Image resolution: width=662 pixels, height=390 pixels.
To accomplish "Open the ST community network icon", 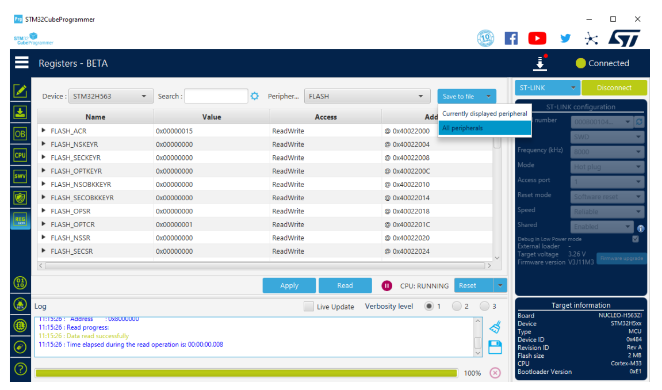I will pos(591,39).
